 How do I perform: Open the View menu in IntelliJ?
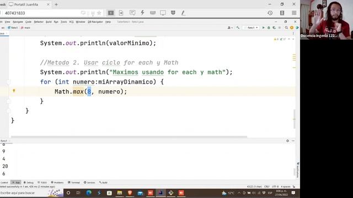(x=7, y=22)
